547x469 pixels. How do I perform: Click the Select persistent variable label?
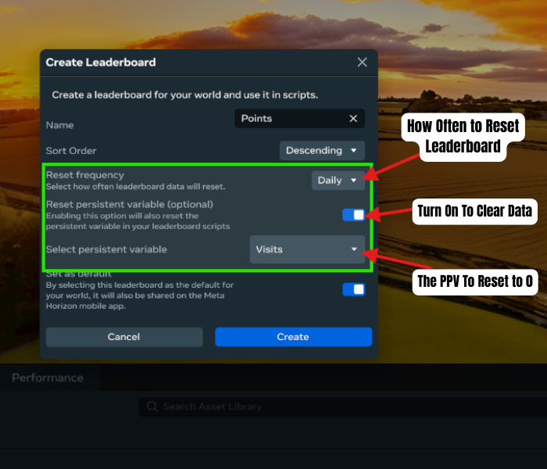(105, 249)
